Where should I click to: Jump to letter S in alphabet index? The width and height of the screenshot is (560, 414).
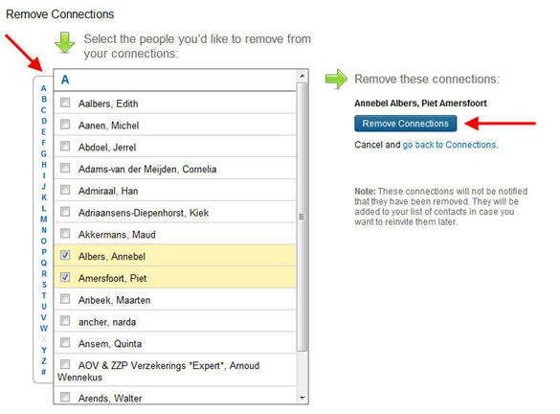[x=44, y=285]
